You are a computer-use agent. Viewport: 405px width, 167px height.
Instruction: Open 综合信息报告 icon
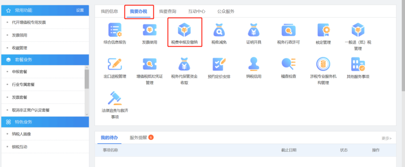(115, 30)
